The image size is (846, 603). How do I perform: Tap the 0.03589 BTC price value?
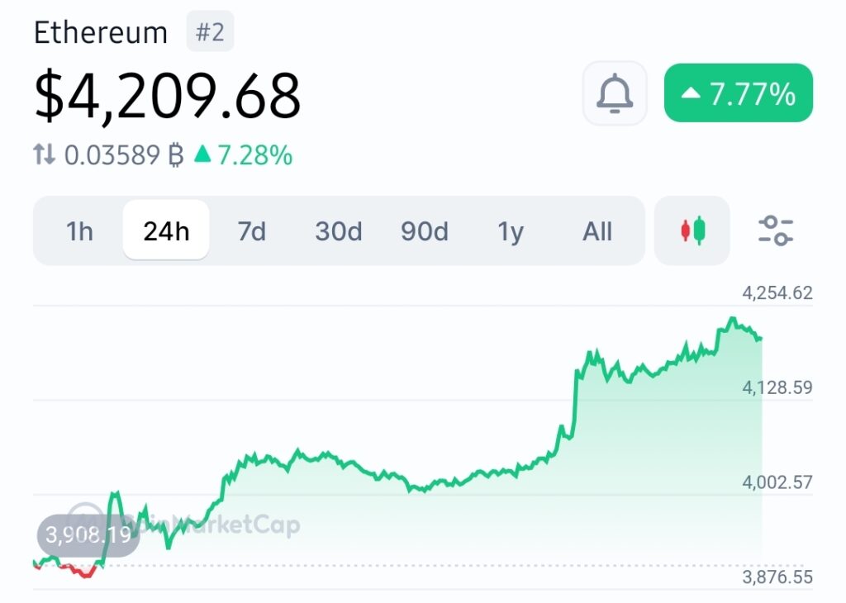(x=124, y=155)
